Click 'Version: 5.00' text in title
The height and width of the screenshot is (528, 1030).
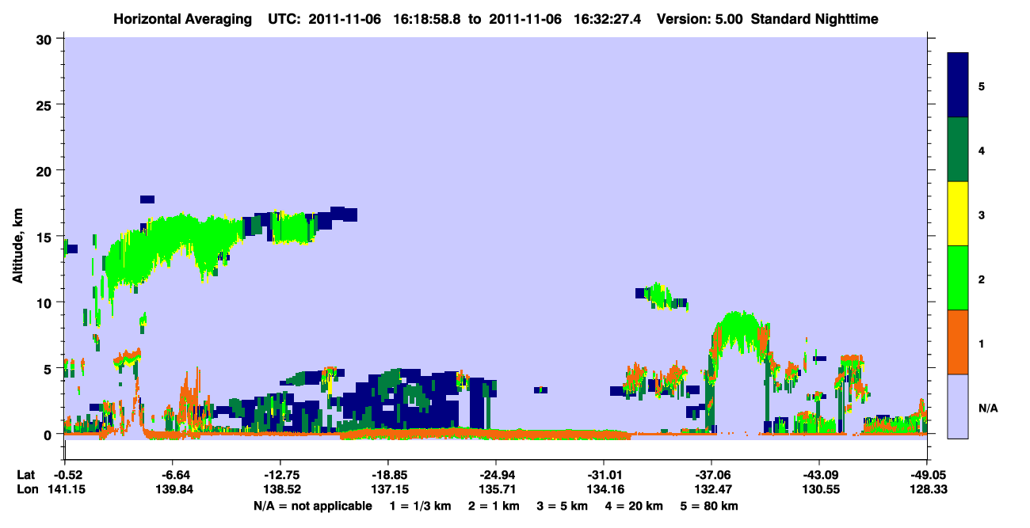700,18
